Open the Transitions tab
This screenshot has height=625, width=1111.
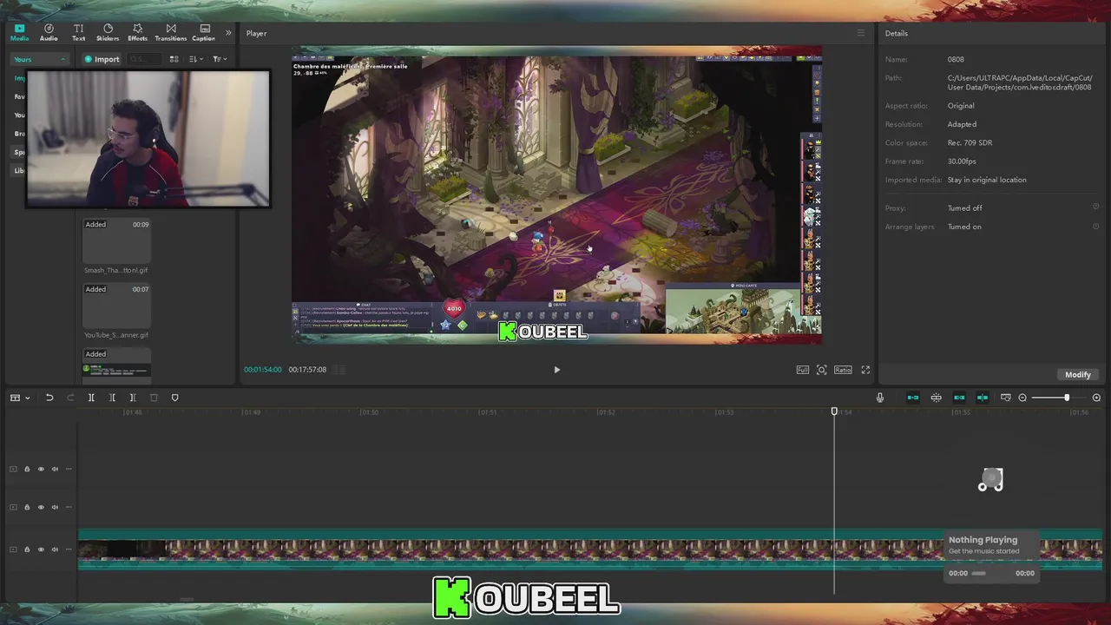[x=170, y=33]
